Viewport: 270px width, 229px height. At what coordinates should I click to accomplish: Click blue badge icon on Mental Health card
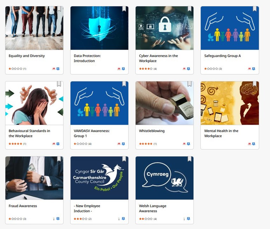tap(253, 144)
